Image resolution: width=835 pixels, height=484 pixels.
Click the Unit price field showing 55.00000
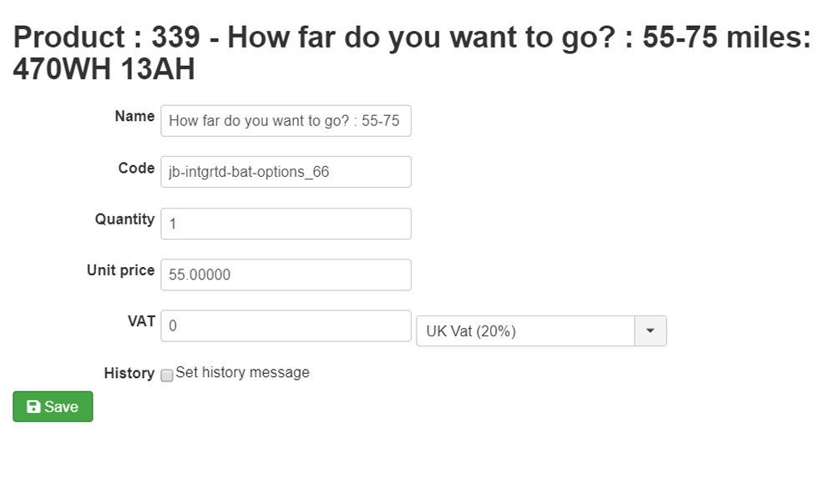point(286,275)
